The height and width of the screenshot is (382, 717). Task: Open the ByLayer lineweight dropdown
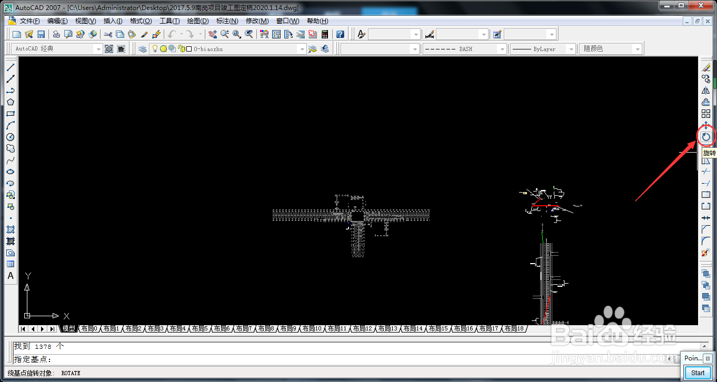coord(572,49)
